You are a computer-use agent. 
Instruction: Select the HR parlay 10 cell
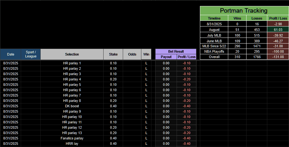(x=72, y=117)
